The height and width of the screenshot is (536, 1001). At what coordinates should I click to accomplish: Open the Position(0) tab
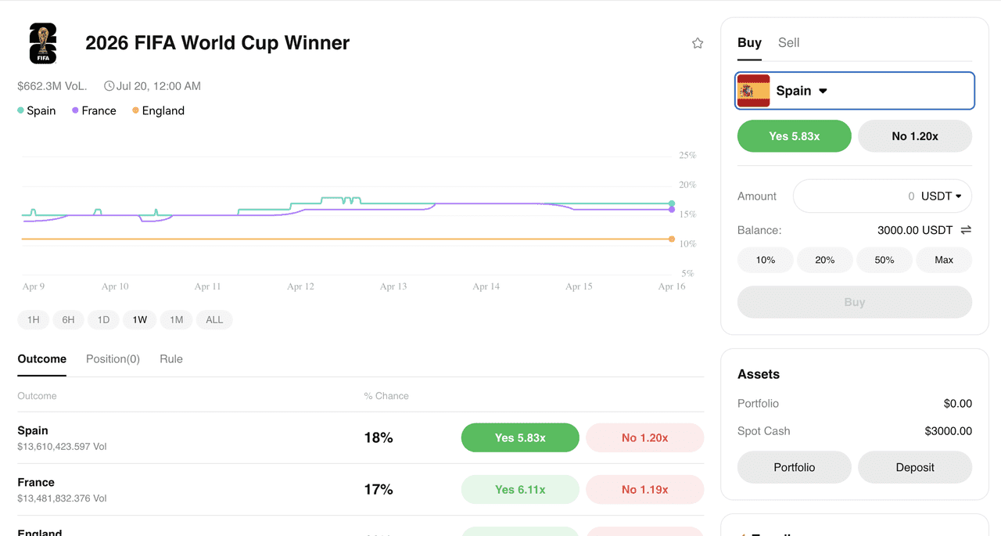click(x=113, y=359)
